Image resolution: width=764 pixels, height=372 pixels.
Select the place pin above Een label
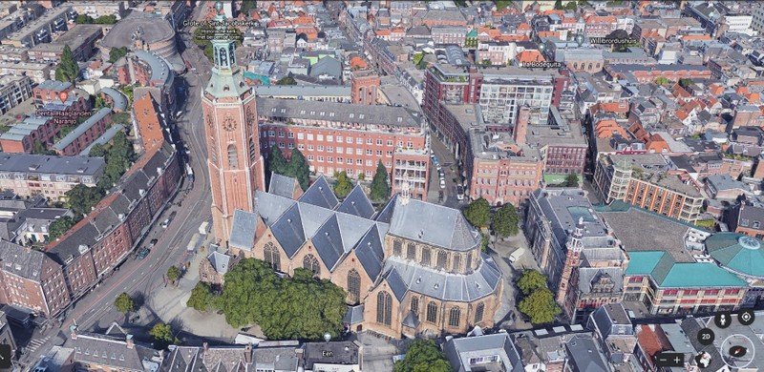tap(327, 337)
